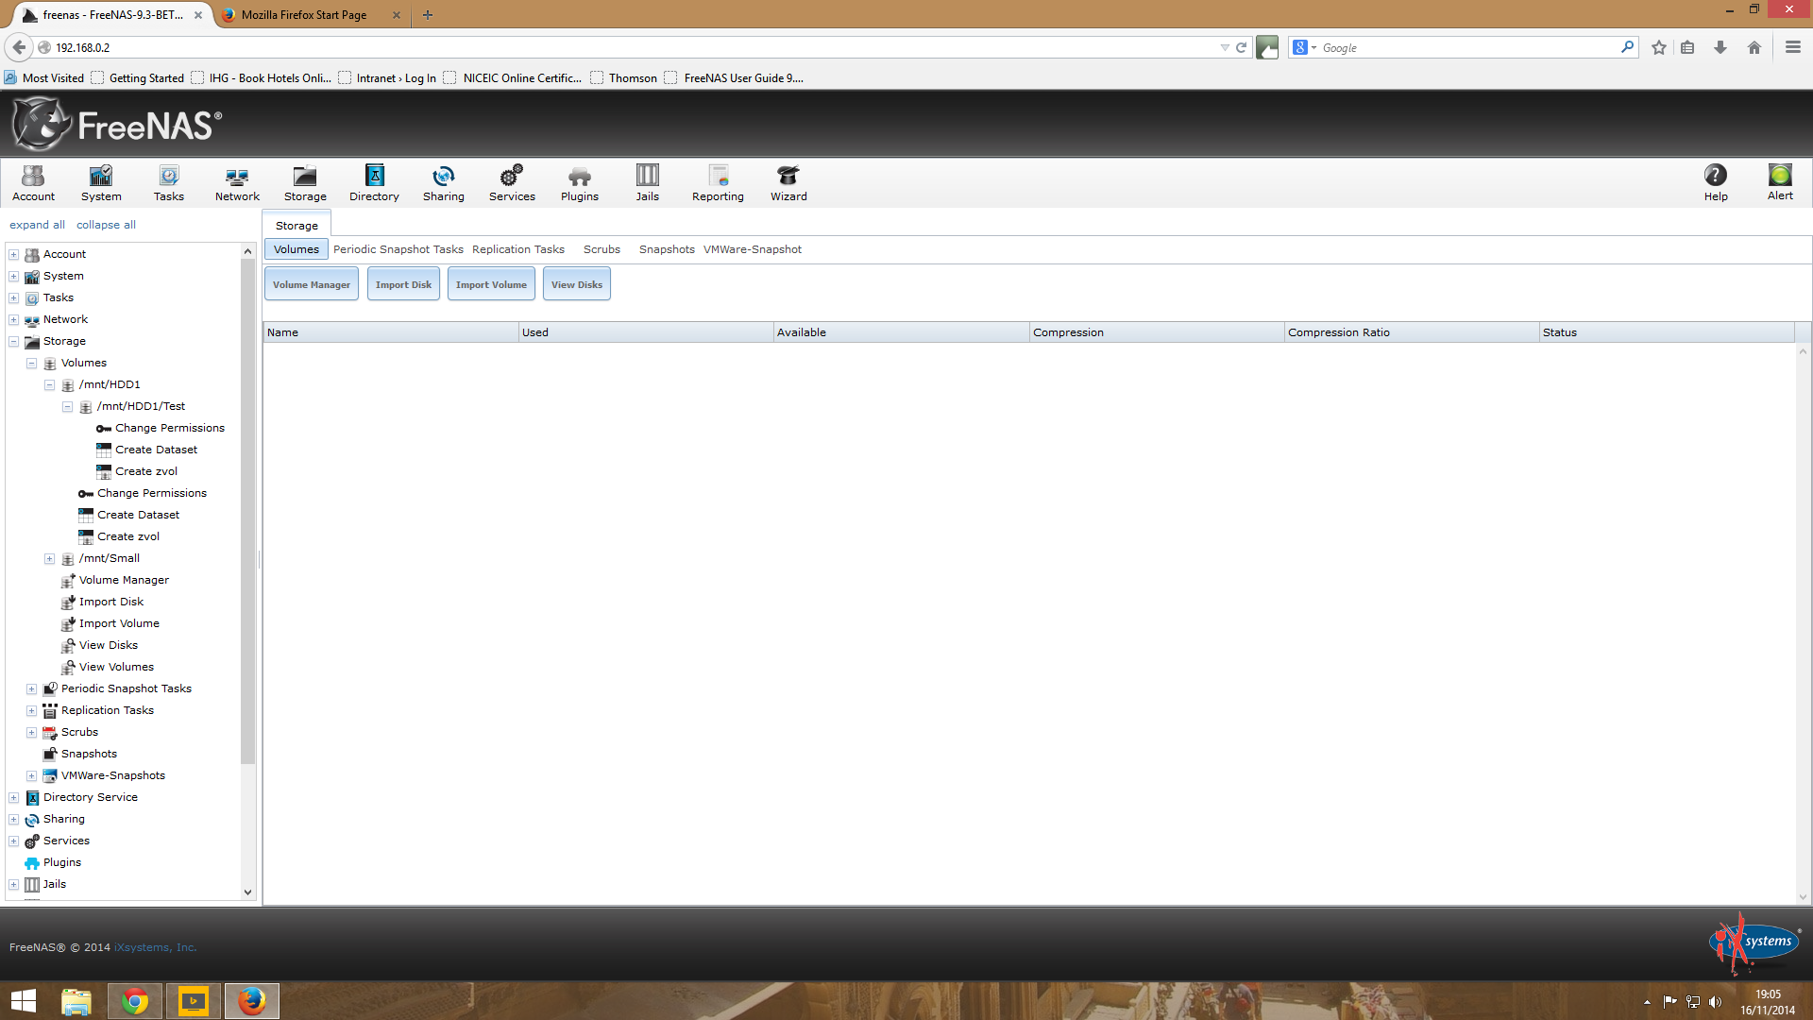This screenshot has height=1020, width=1813.
Task: Click the Network toolbar icon
Action: coord(237,181)
